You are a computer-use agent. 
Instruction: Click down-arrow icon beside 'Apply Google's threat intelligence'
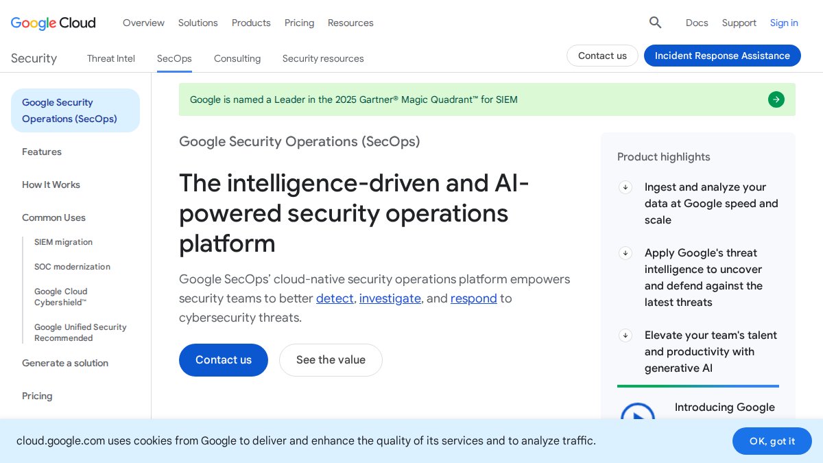coord(625,253)
